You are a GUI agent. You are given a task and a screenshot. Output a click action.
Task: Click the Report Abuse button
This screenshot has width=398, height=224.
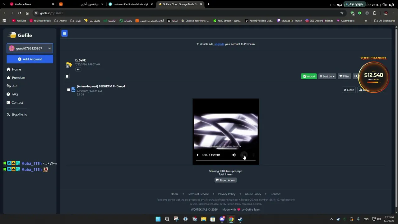tap(225, 180)
